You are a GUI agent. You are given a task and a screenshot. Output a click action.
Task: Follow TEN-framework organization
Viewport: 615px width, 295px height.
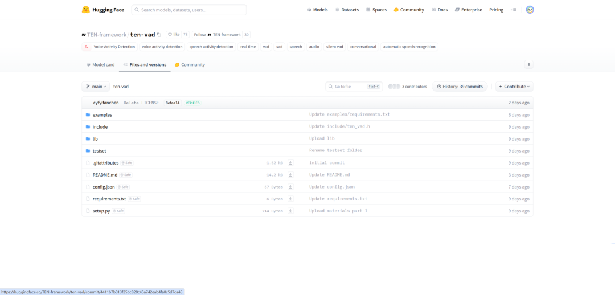pos(218,35)
